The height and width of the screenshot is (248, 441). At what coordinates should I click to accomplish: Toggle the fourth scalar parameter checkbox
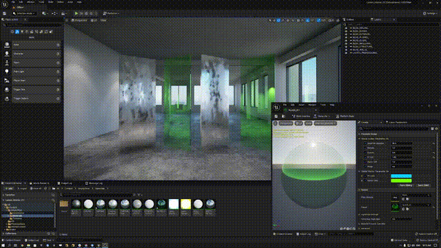[365, 158]
